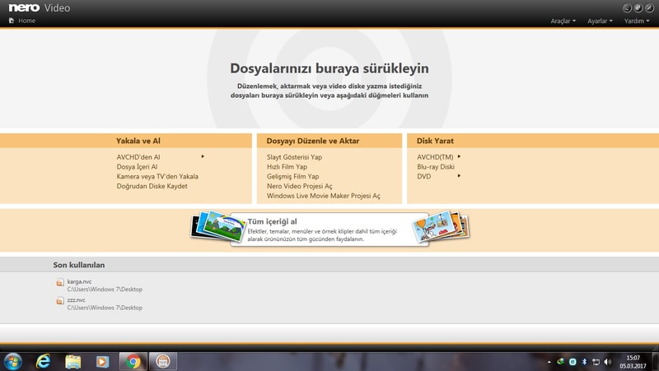Switch to Google Chrome in taskbar
This screenshot has height=371, width=659.
[133, 361]
